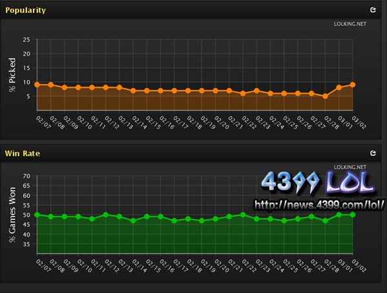Click the Popularity chart export icon
Screen dimensions: 387x293
[x=373, y=10]
